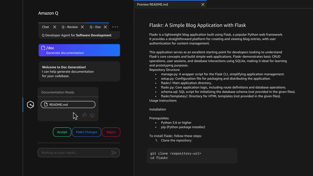Image resolution: width=313 pixels, height=176 pixels.
Task: Click the git clone code block
Action: click(192, 156)
